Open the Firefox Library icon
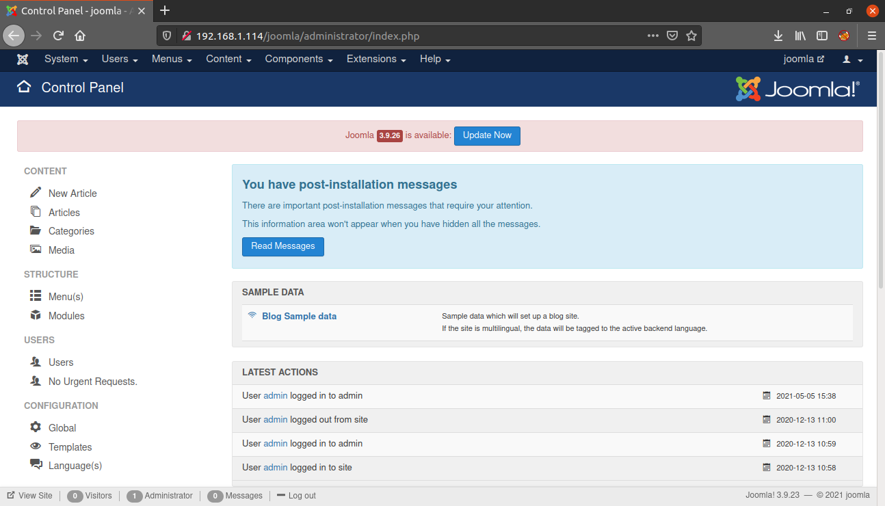Image resolution: width=885 pixels, height=506 pixels. tap(800, 36)
